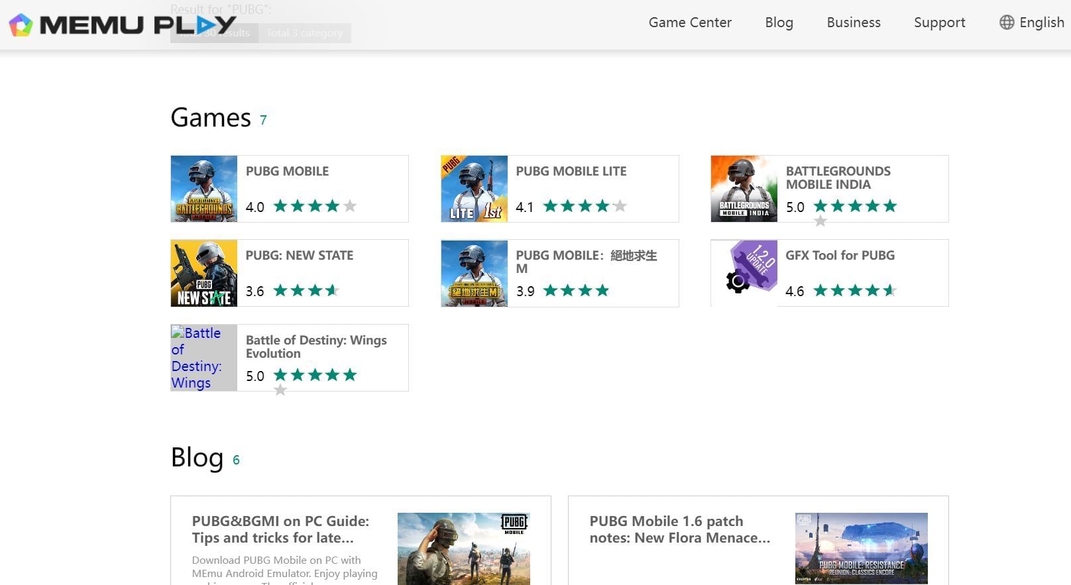Open the PUBG guide article thumbnail
The width and height of the screenshot is (1071, 585).
(463, 548)
